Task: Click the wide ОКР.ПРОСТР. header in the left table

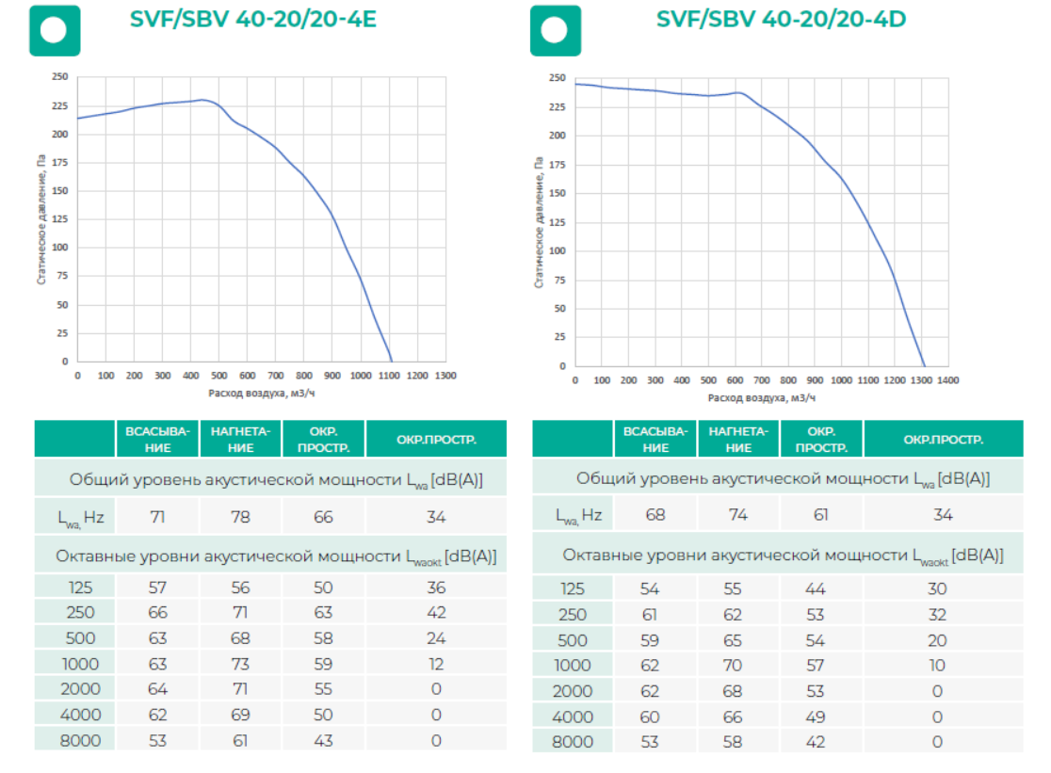Action: [x=435, y=440]
